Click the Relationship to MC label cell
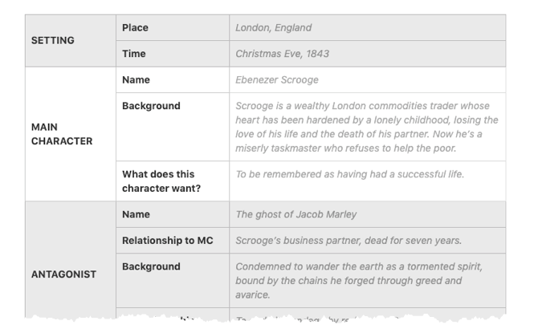 point(172,240)
